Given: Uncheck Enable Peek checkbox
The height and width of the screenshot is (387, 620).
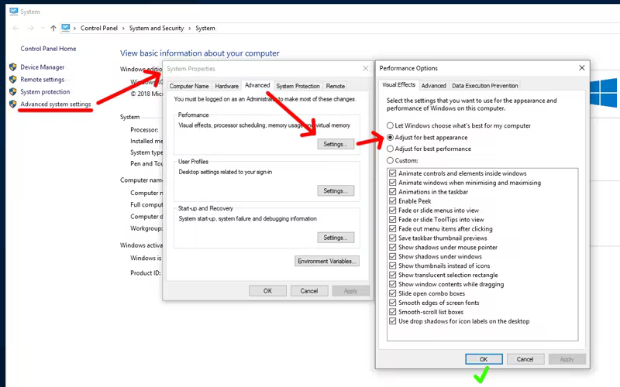Looking at the screenshot, I should [394, 201].
